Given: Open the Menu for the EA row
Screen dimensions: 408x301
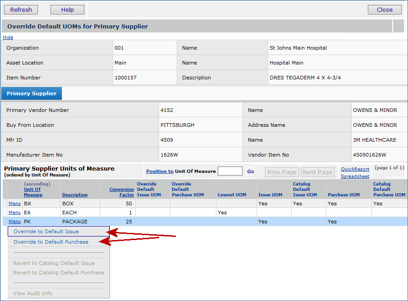Looking at the screenshot, I should (14, 213).
